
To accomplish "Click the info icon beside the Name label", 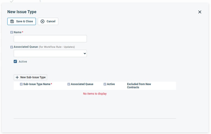I will (12, 32).
